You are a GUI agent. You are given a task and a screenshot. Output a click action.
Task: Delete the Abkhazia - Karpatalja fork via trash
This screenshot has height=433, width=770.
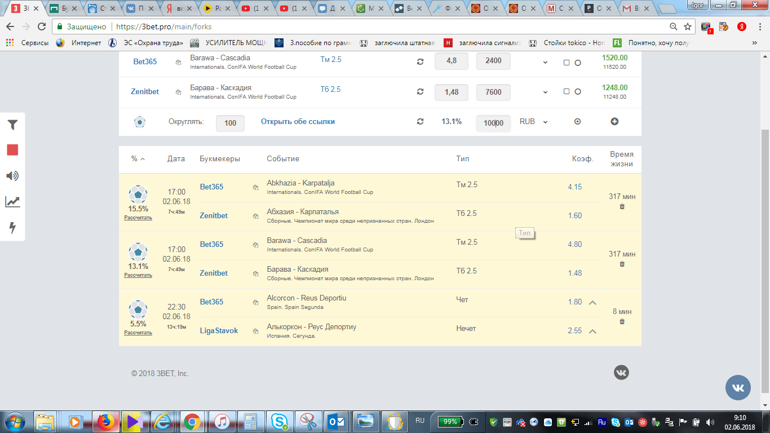pos(622,207)
